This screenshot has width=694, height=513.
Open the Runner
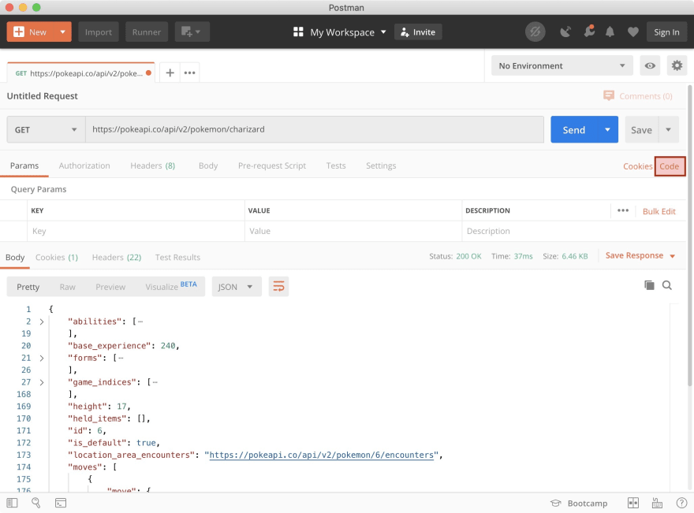click(x=147, y=32)
